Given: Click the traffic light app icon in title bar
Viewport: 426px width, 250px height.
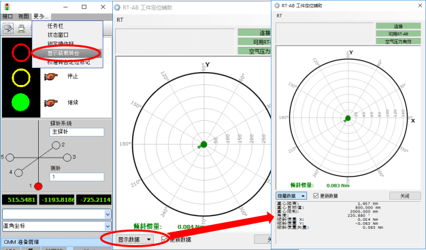Looking at the screenshot, I should tap(7, 7).
